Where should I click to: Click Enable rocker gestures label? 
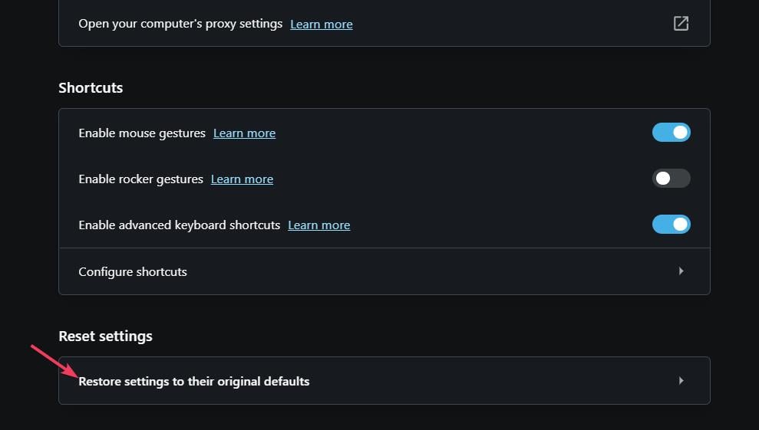[x=141, y=179]
